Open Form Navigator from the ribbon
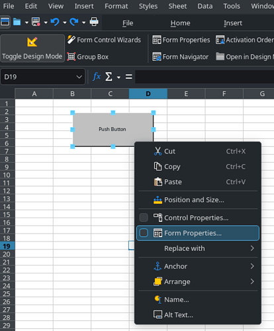The width and height of the screenshot is (274, 331). coord(180,57)
